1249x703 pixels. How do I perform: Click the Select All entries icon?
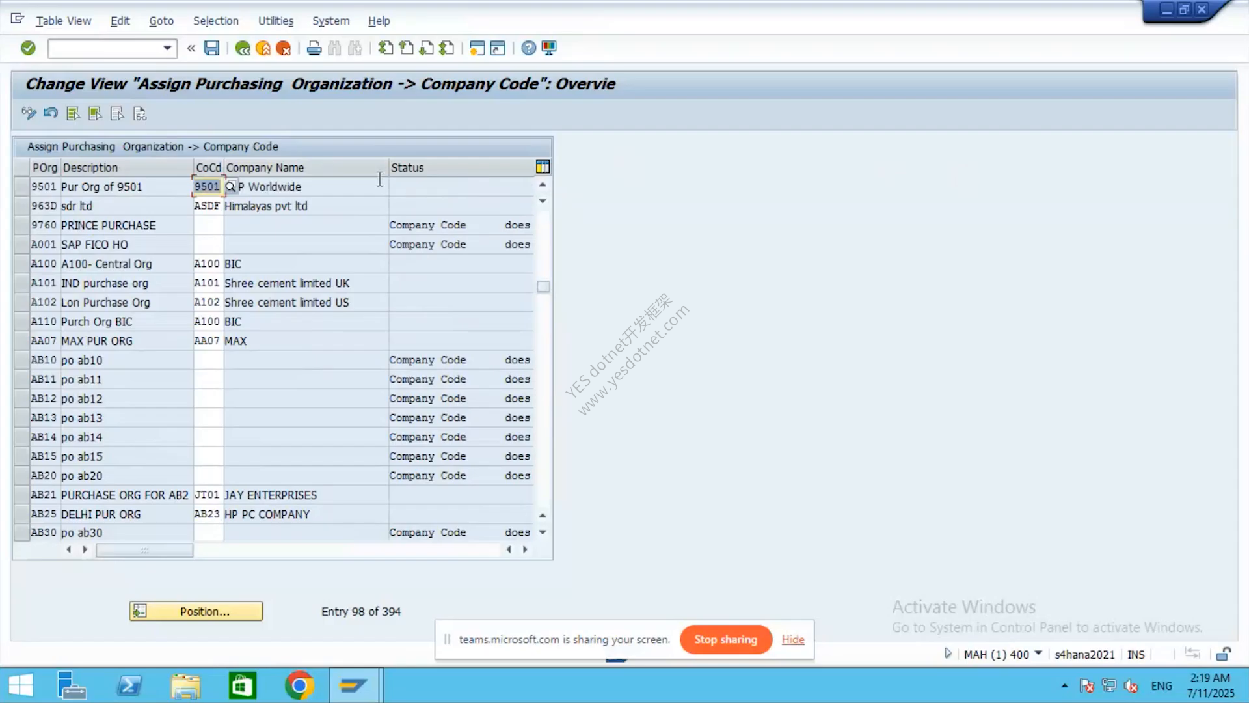coord(73,114)
